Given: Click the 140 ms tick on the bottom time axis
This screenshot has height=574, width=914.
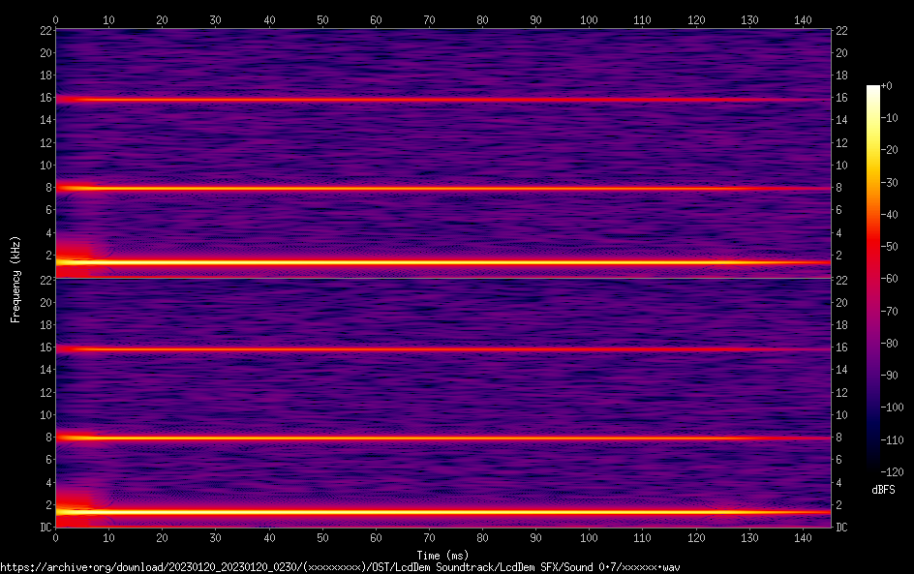Looking at the screenshot, I should click(803, 538).
